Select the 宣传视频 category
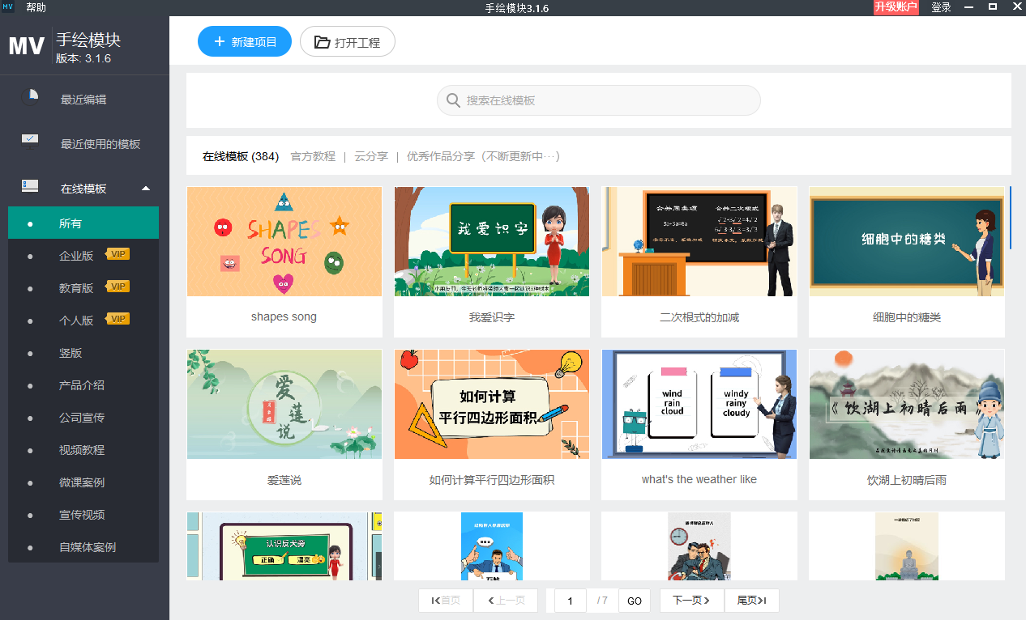The image size is (1026, 620). pyautogui.click(x=83, y=515)
